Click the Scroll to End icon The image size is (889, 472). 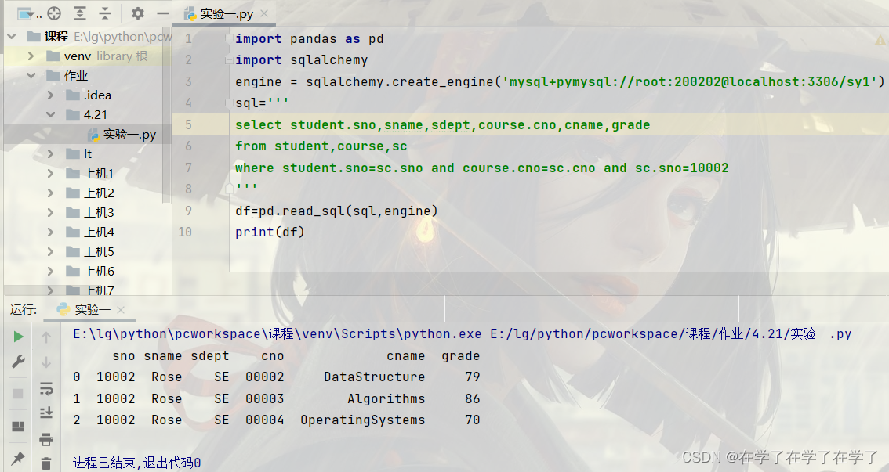pos(46,413)
